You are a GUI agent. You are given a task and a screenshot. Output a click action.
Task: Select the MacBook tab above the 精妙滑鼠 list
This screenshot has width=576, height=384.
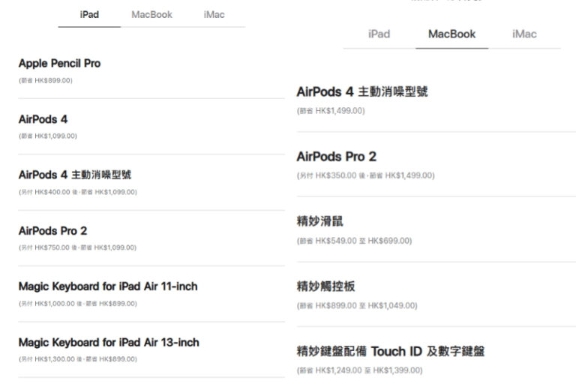(x=451, y=34)
